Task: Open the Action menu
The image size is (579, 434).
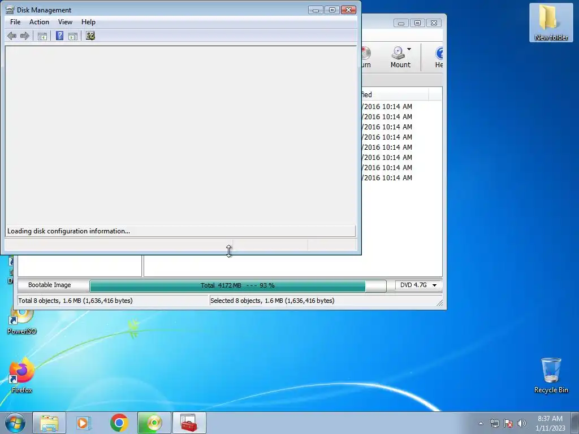Action: 39,22
